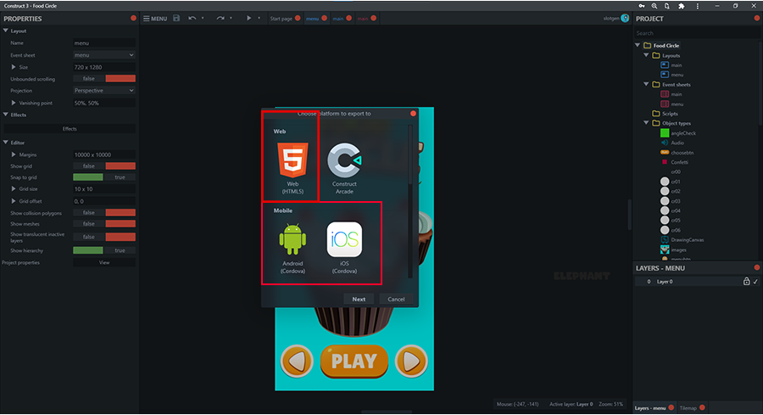Screen dimensions: 763x415
Task: Open the main MENU button
Action: (155, 19)
